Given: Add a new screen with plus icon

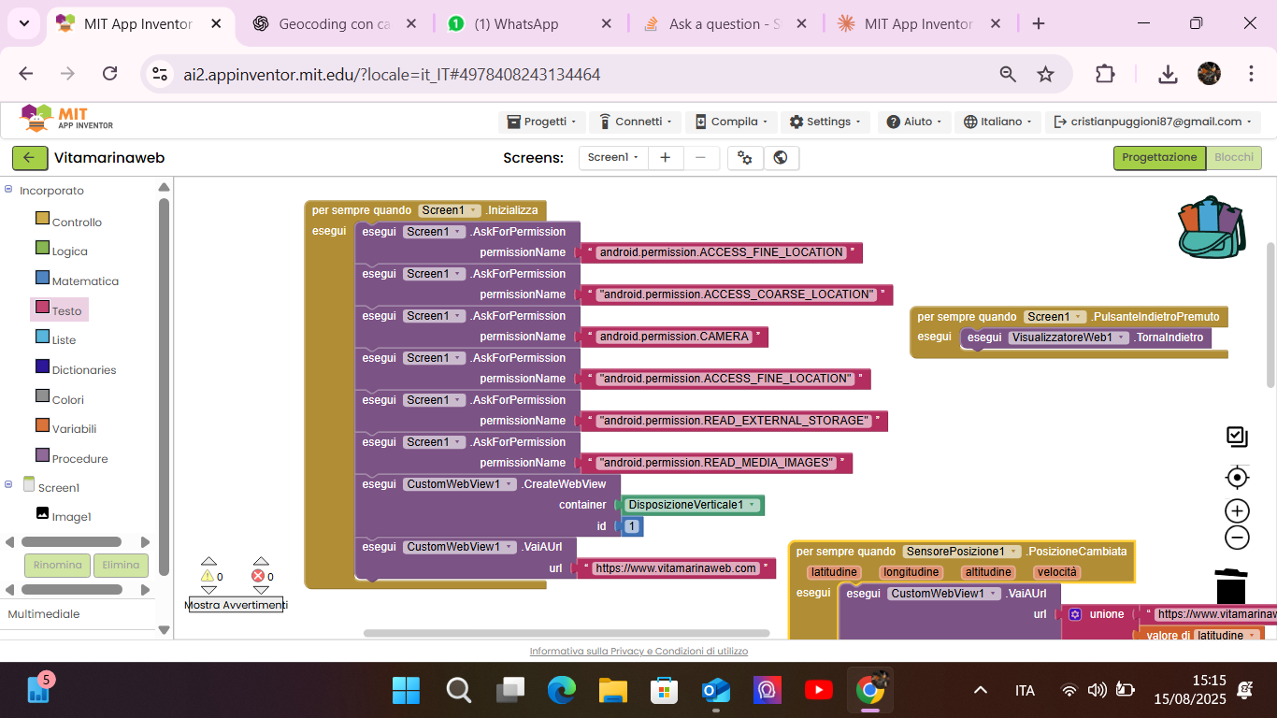Looking at the screenshot, I should coord(665,158).
